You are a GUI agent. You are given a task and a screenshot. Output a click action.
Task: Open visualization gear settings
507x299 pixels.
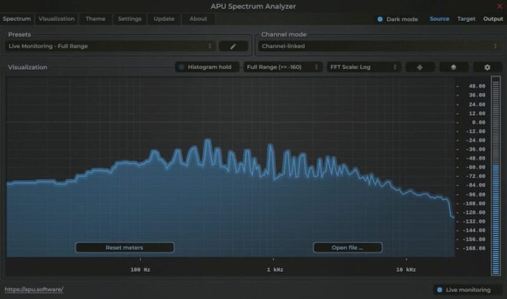tap(487, 67)
